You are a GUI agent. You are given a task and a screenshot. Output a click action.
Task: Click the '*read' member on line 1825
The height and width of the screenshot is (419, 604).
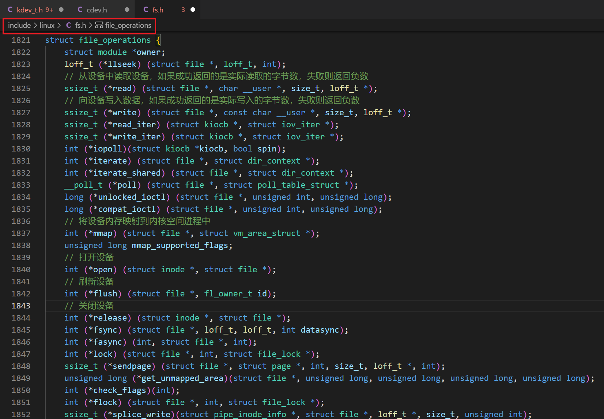point(120,89)
